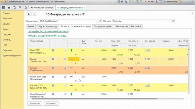
Task: Switch to the Заявки tab
Action: (31, 26)
